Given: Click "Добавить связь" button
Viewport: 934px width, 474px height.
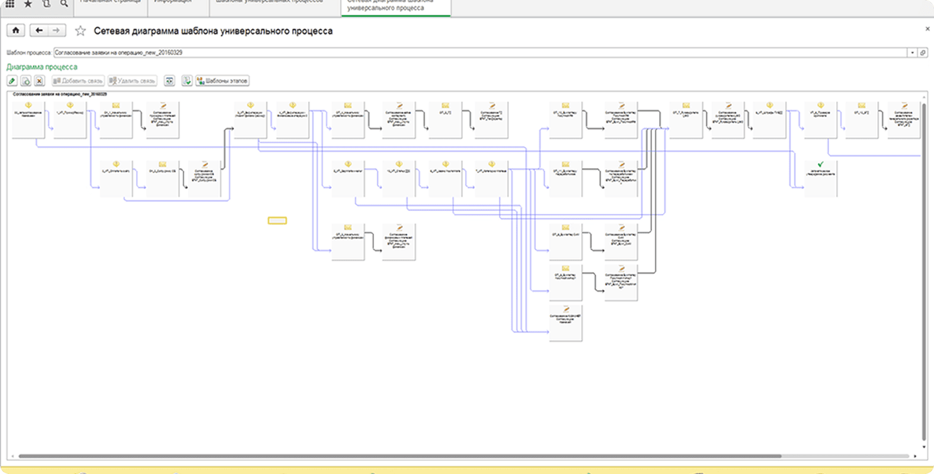Looking at the screenshot, I should (78, 81).
